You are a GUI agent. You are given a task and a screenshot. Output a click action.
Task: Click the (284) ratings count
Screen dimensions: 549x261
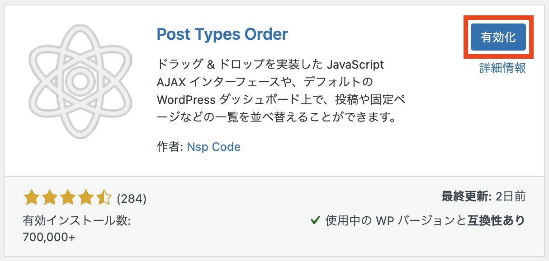[x=132, y=198]
